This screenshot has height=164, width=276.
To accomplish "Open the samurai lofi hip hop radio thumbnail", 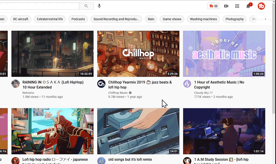I will [52, 131].
